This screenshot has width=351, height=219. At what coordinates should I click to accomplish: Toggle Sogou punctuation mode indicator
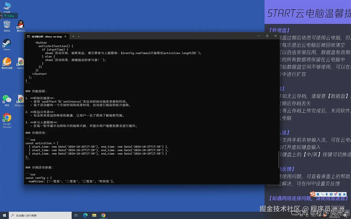pos(322,194)
